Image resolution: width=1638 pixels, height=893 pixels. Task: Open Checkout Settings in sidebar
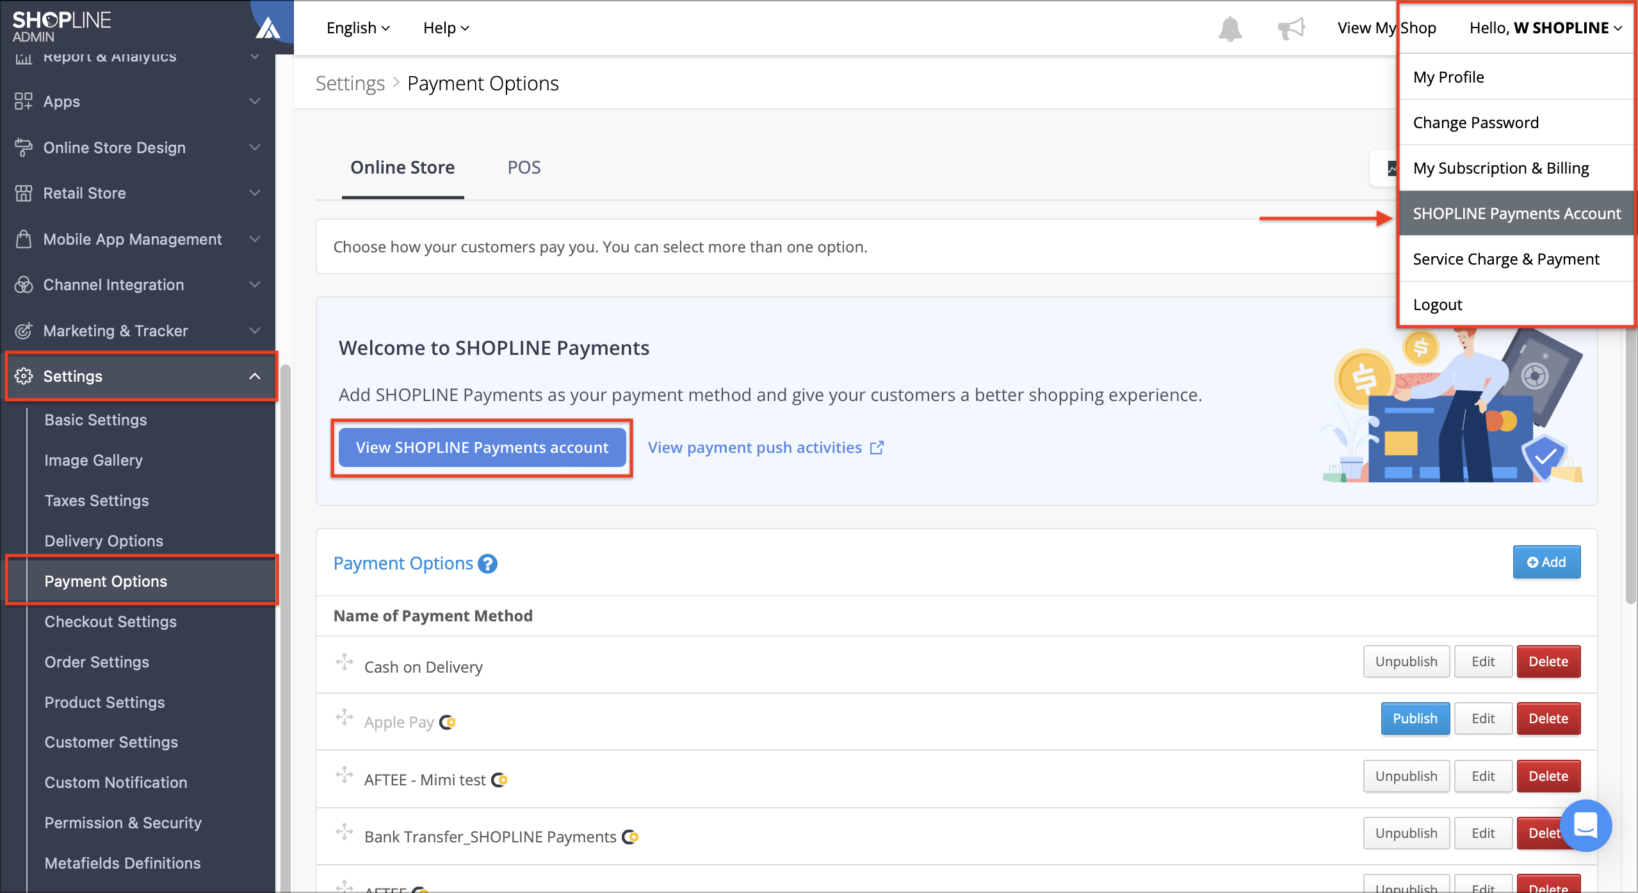111,622
